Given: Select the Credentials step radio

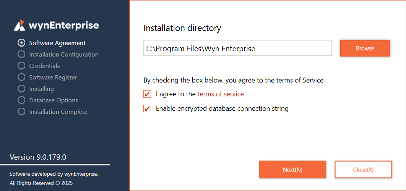Looking at the screenshot, I should [x=21, y=66].
